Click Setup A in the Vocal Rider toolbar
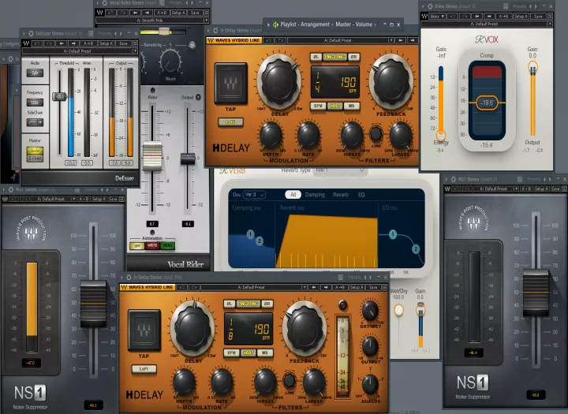 (178, 13)
